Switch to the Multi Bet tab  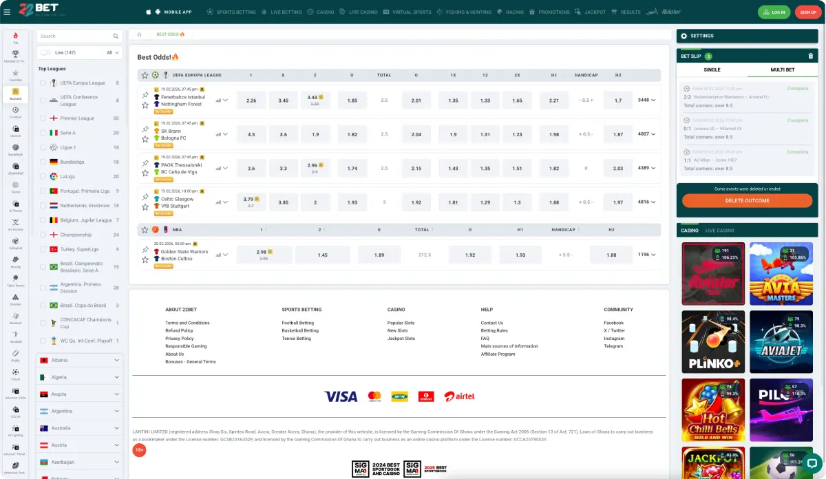click(x=782, y=70)
